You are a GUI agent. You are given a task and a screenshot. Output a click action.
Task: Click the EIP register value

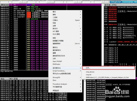point(113,24)
